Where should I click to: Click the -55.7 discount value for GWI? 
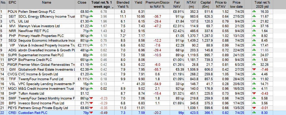coord(158,70)
